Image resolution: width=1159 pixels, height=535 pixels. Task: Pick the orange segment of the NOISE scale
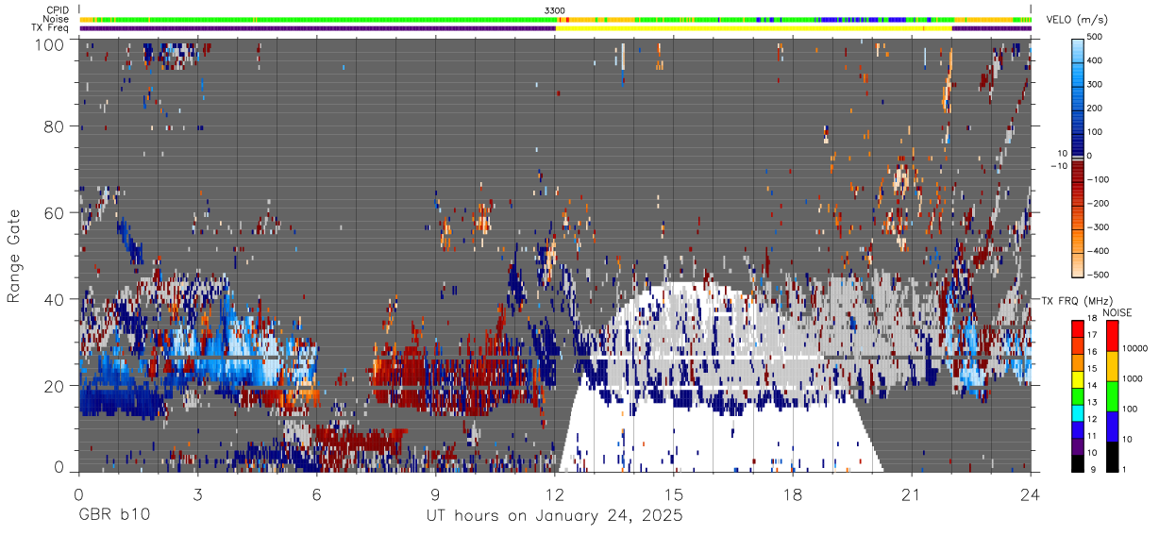pyautogui.click(x=1111, y=364)
